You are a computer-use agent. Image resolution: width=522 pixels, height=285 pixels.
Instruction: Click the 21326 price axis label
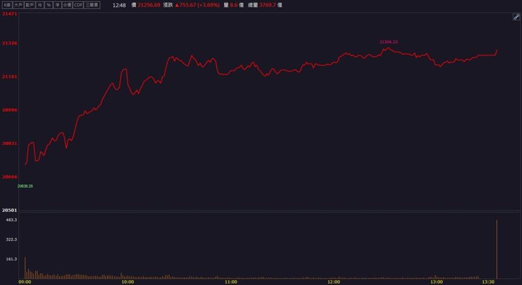tap(10, 43)
